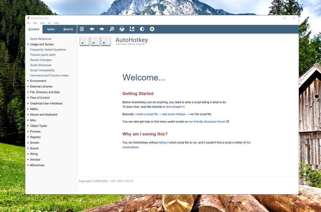Click the magnifier zoom icon in toolbar
The image size is (321, 212).
pos(112,29)
